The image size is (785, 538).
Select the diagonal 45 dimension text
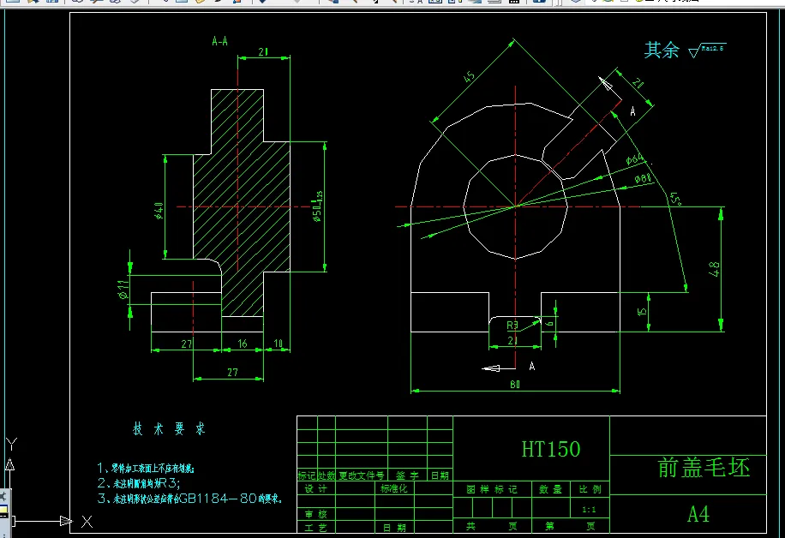(x=469, y=76)
